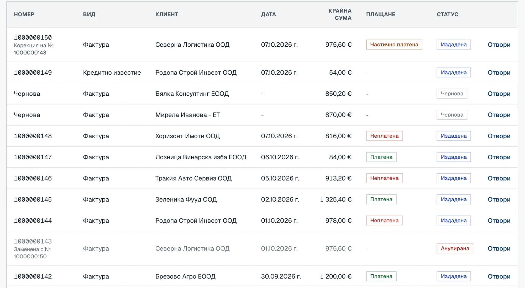Open invoice 1000000147 via Отвори link
Image resolution: width=525 pixels, height=288 pixels.
point(499,157)
